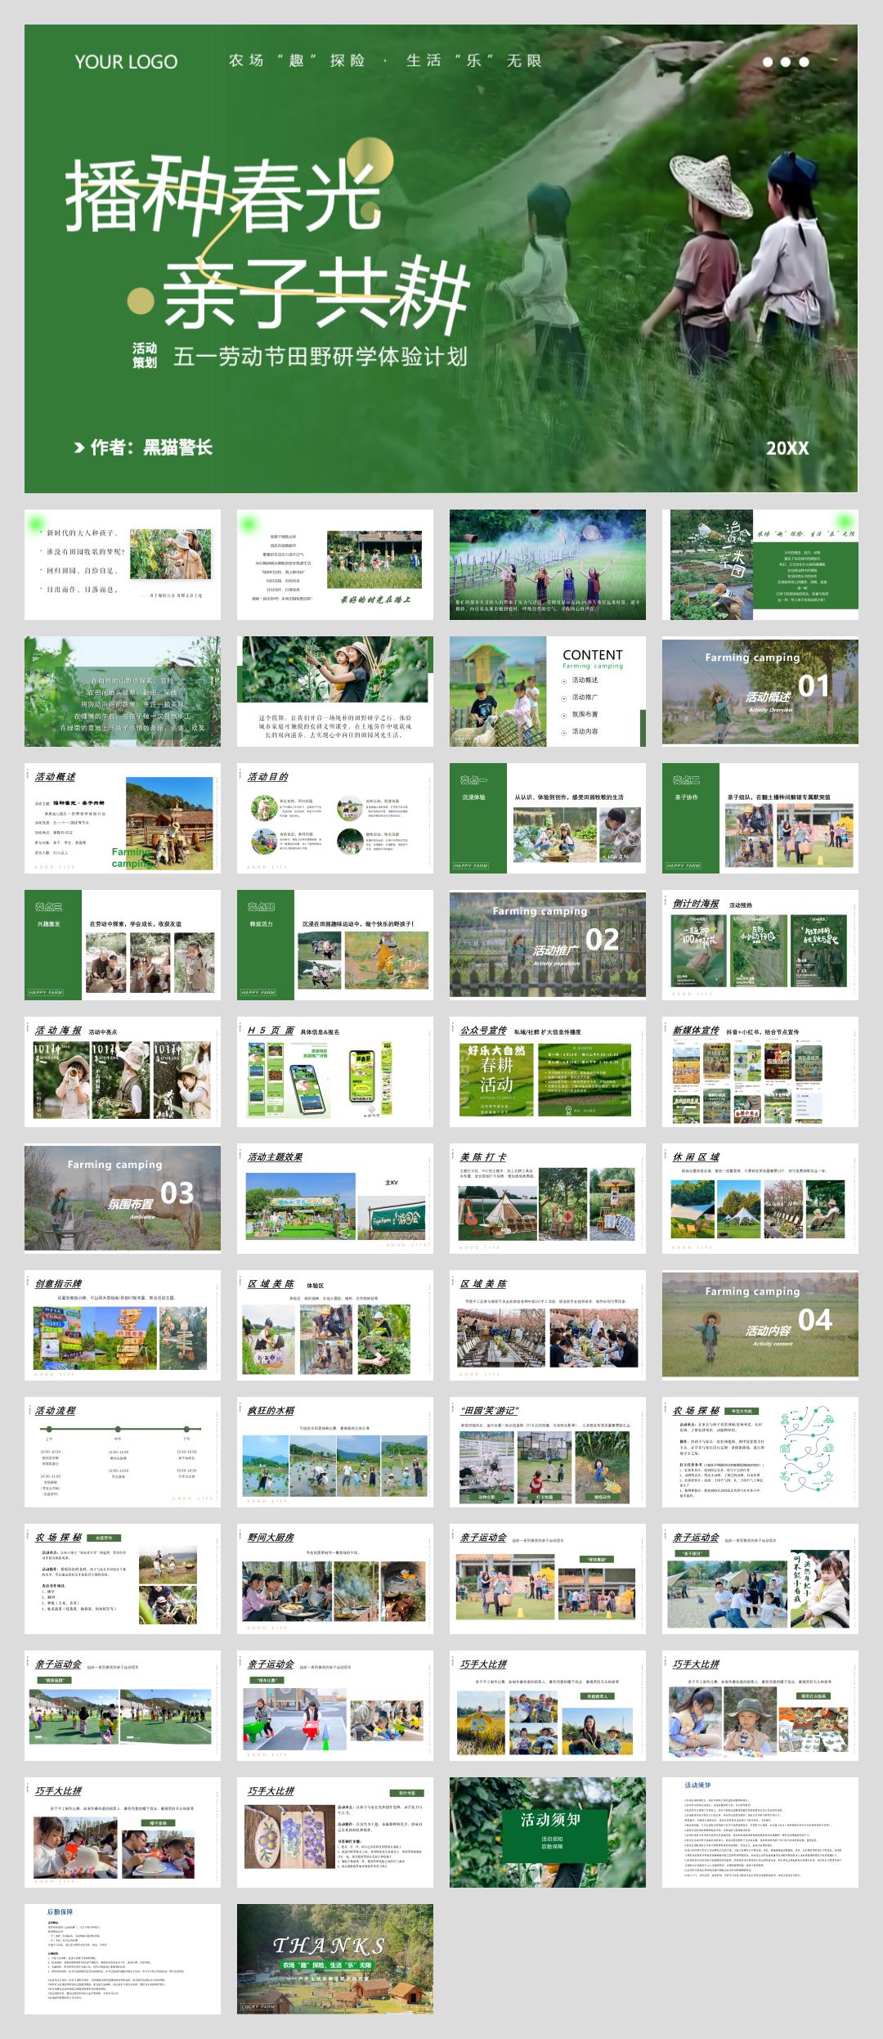The image size is (883, 2039).
Task: Open the THANKS ending slide
Action: (335, 1959)
